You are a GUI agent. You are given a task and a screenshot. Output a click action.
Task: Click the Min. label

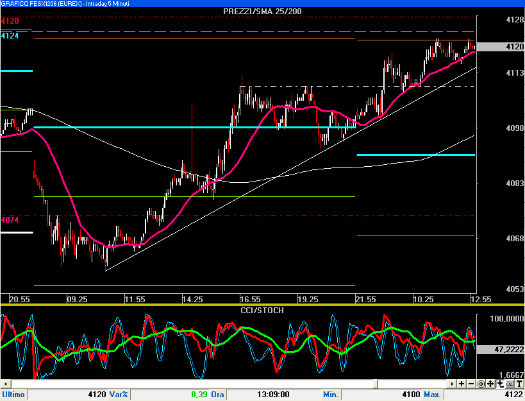(331, 395)
